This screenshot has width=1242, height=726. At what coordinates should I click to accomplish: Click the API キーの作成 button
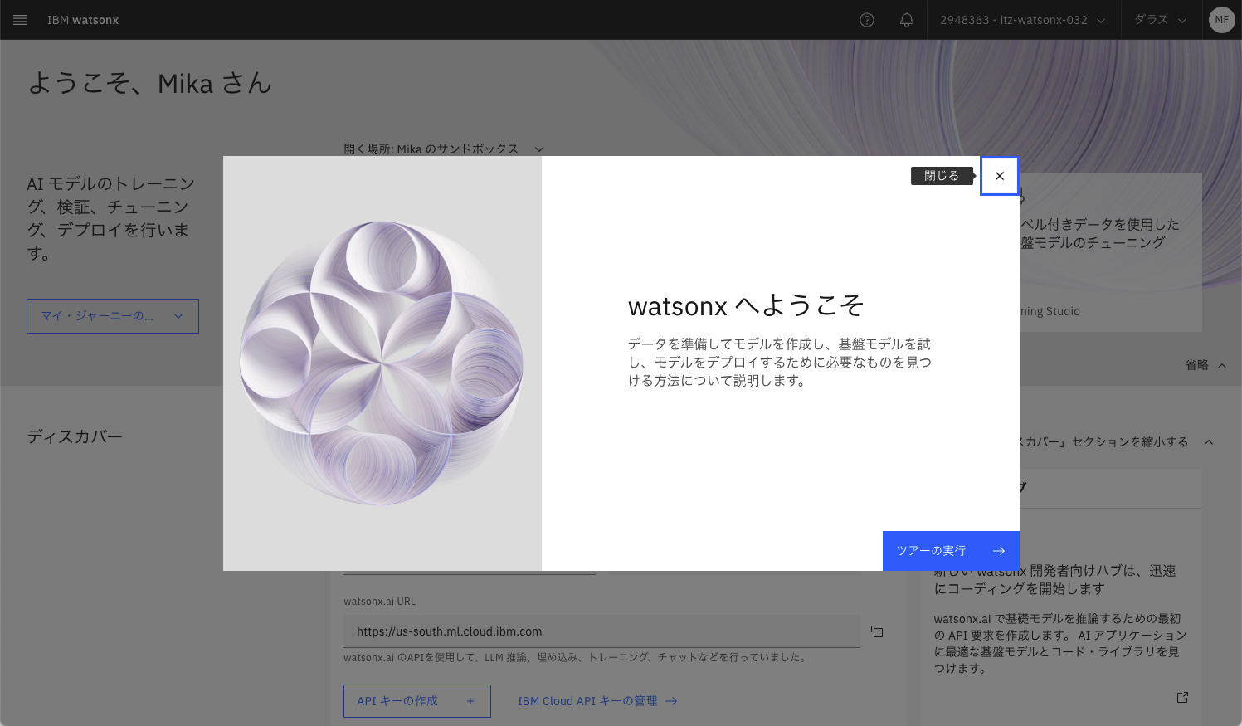(x=416, y=701)
